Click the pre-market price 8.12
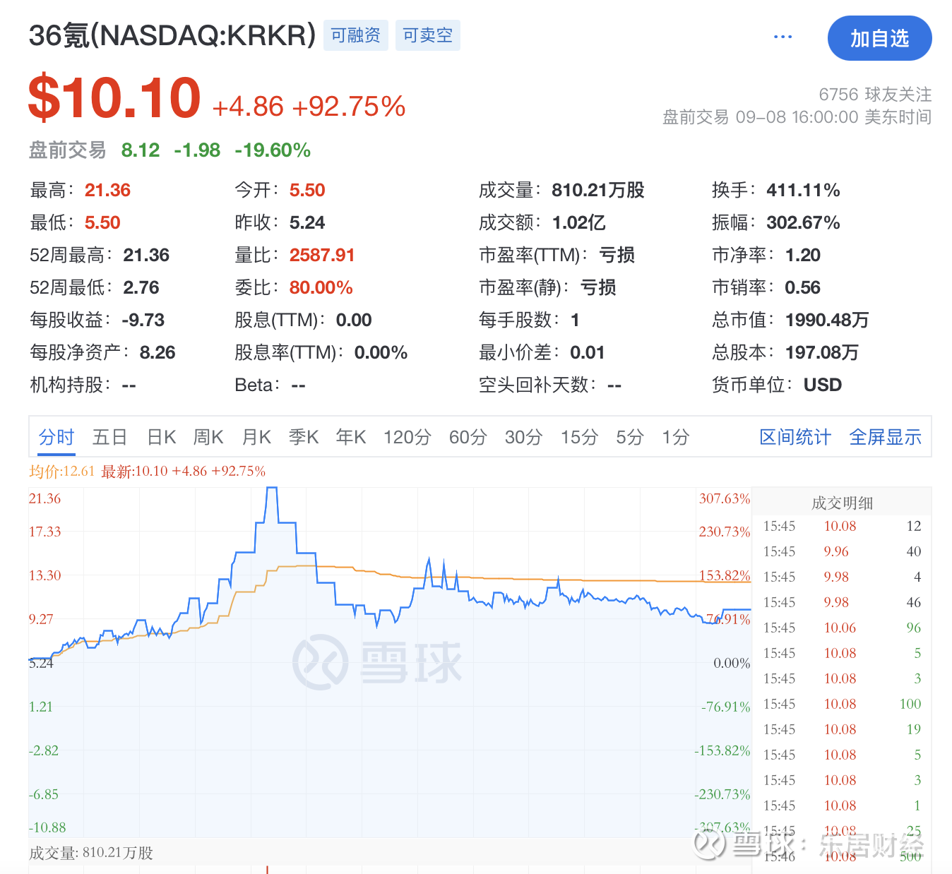This screenshot has height=874, width=952. (x=141, y=150)
